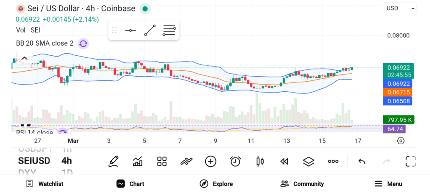Select the horizontal line drawing tool

(130, 31)
